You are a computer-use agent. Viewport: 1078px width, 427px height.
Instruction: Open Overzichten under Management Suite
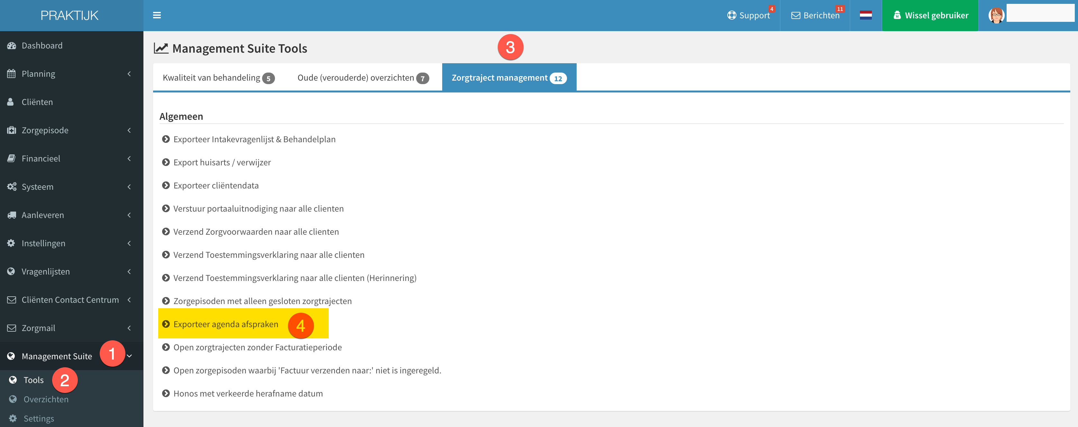click(x=46, y=399)
